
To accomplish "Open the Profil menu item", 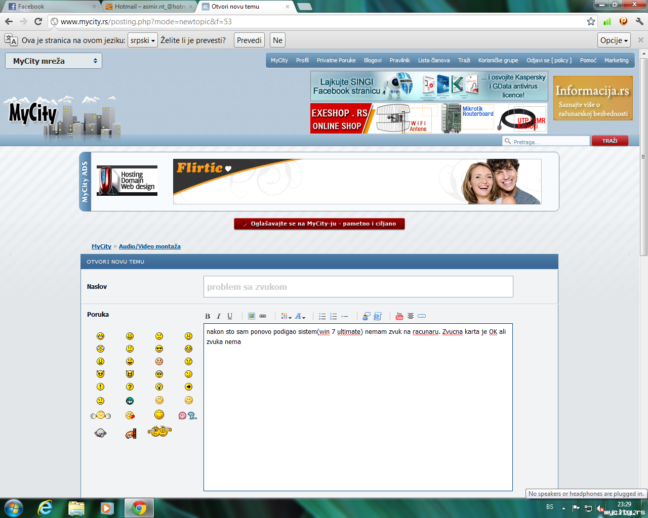I will (x=302, y=60).
